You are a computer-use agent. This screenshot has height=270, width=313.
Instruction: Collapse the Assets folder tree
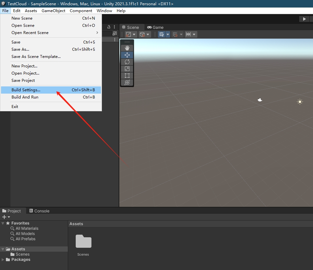3,249
